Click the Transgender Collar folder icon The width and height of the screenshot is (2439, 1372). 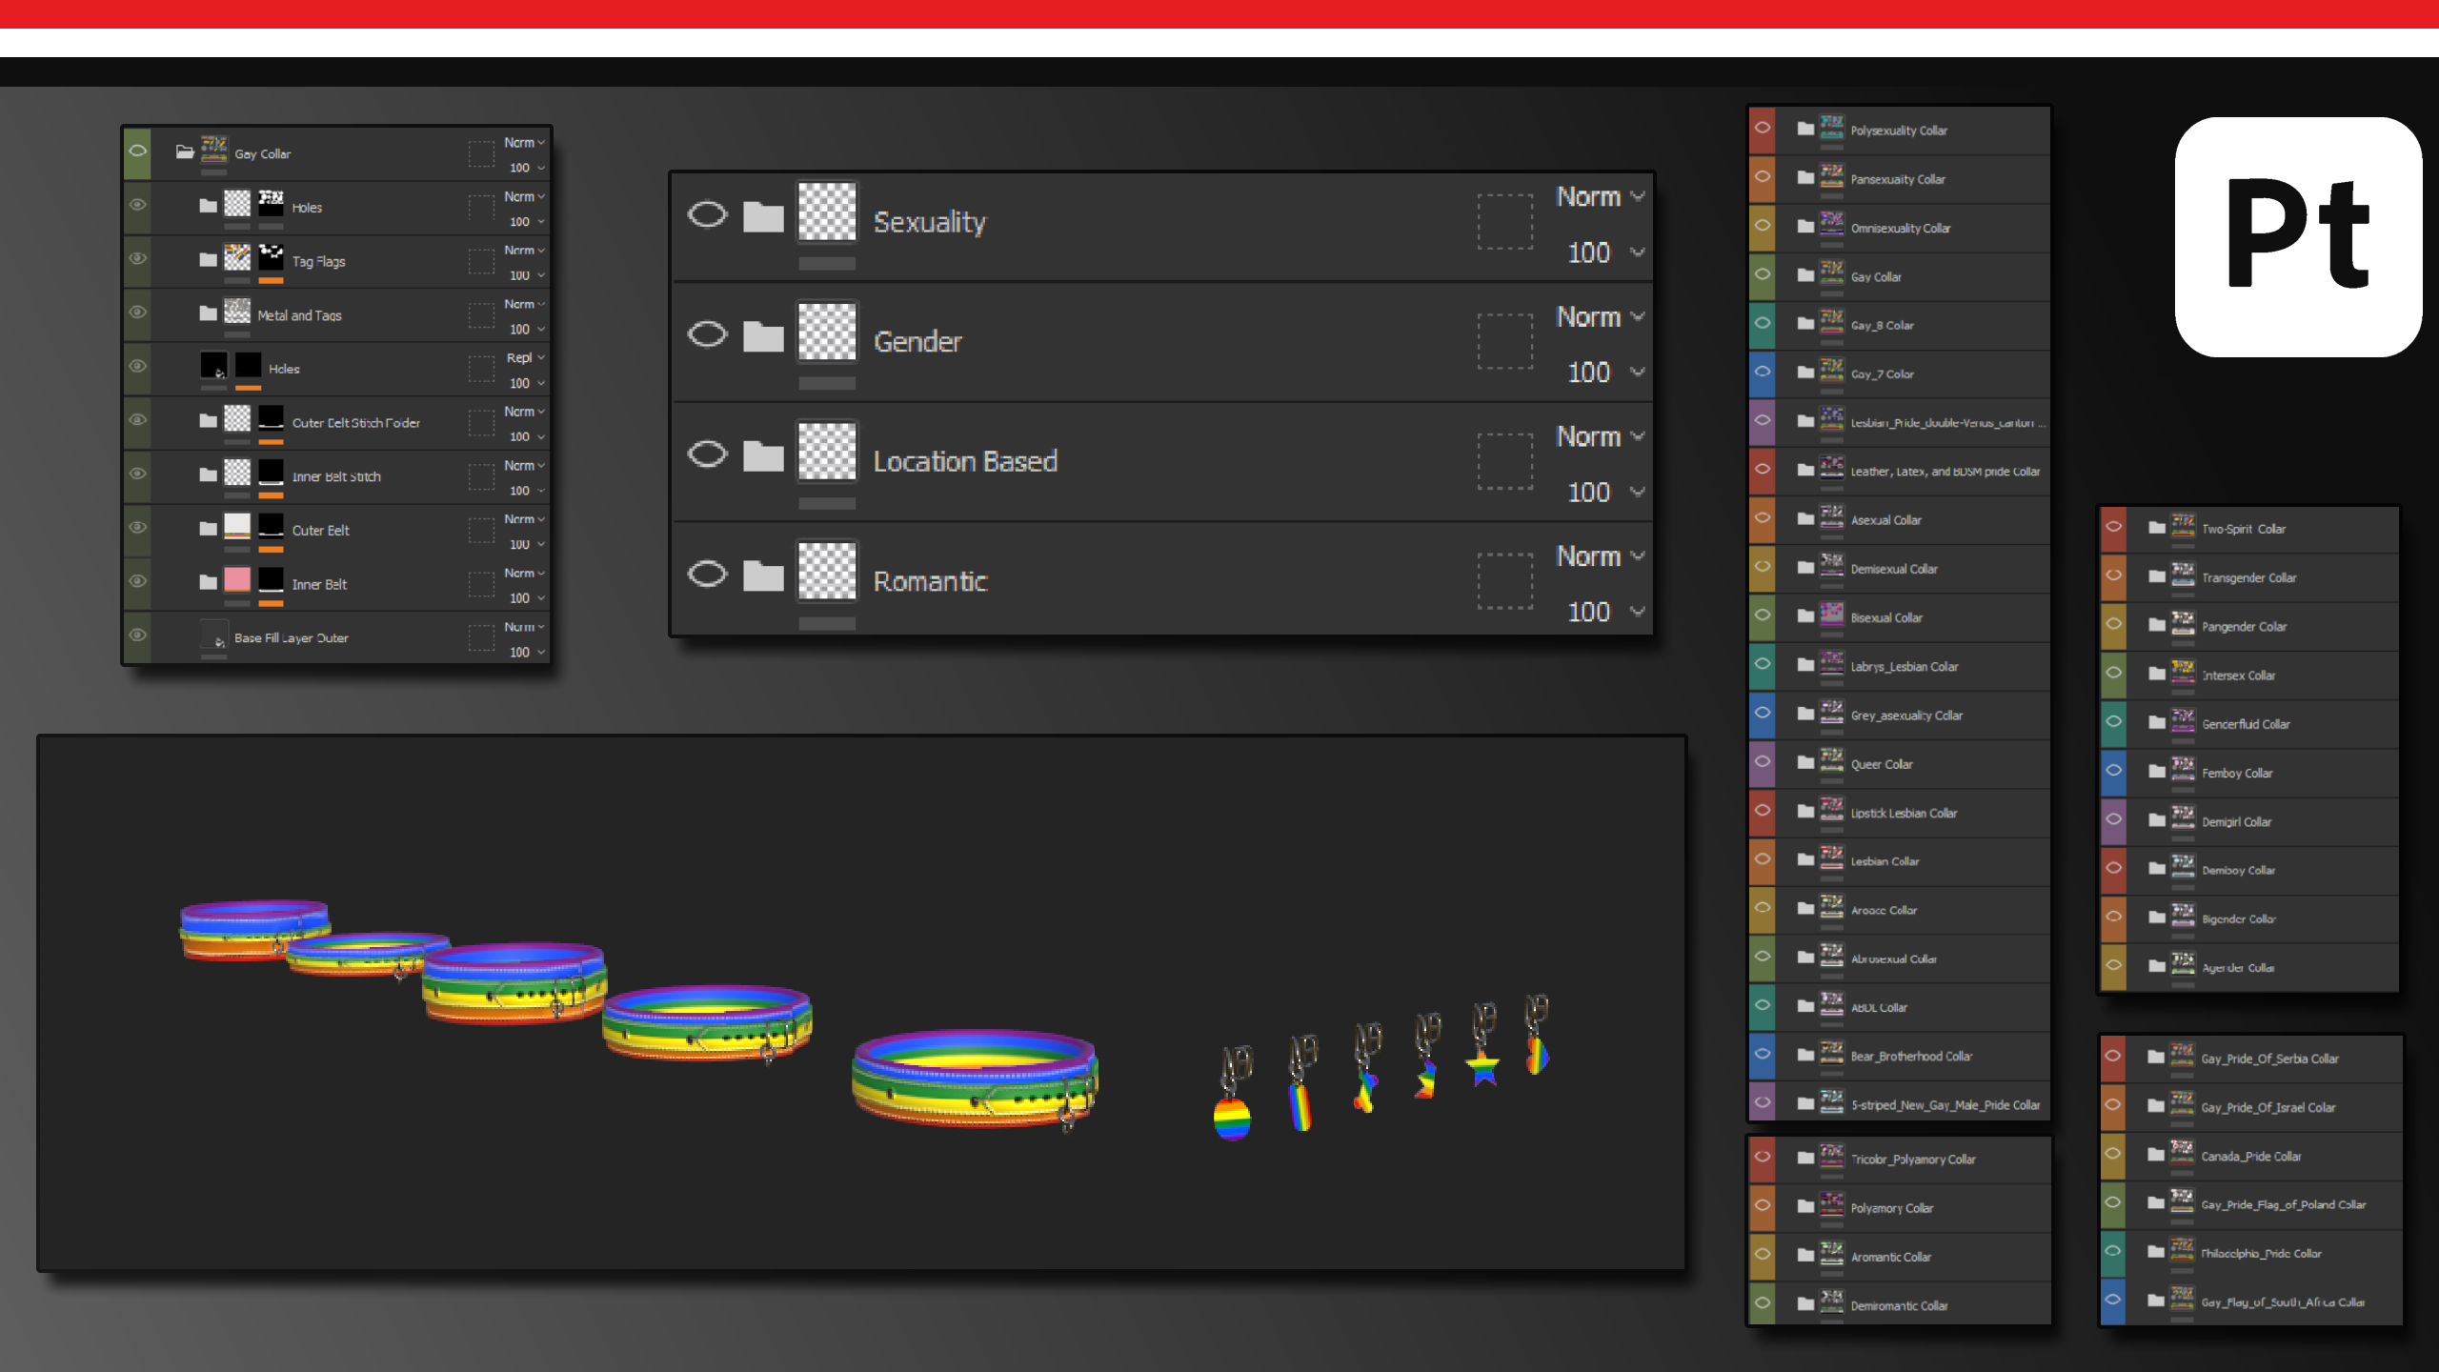[2157, 576]
